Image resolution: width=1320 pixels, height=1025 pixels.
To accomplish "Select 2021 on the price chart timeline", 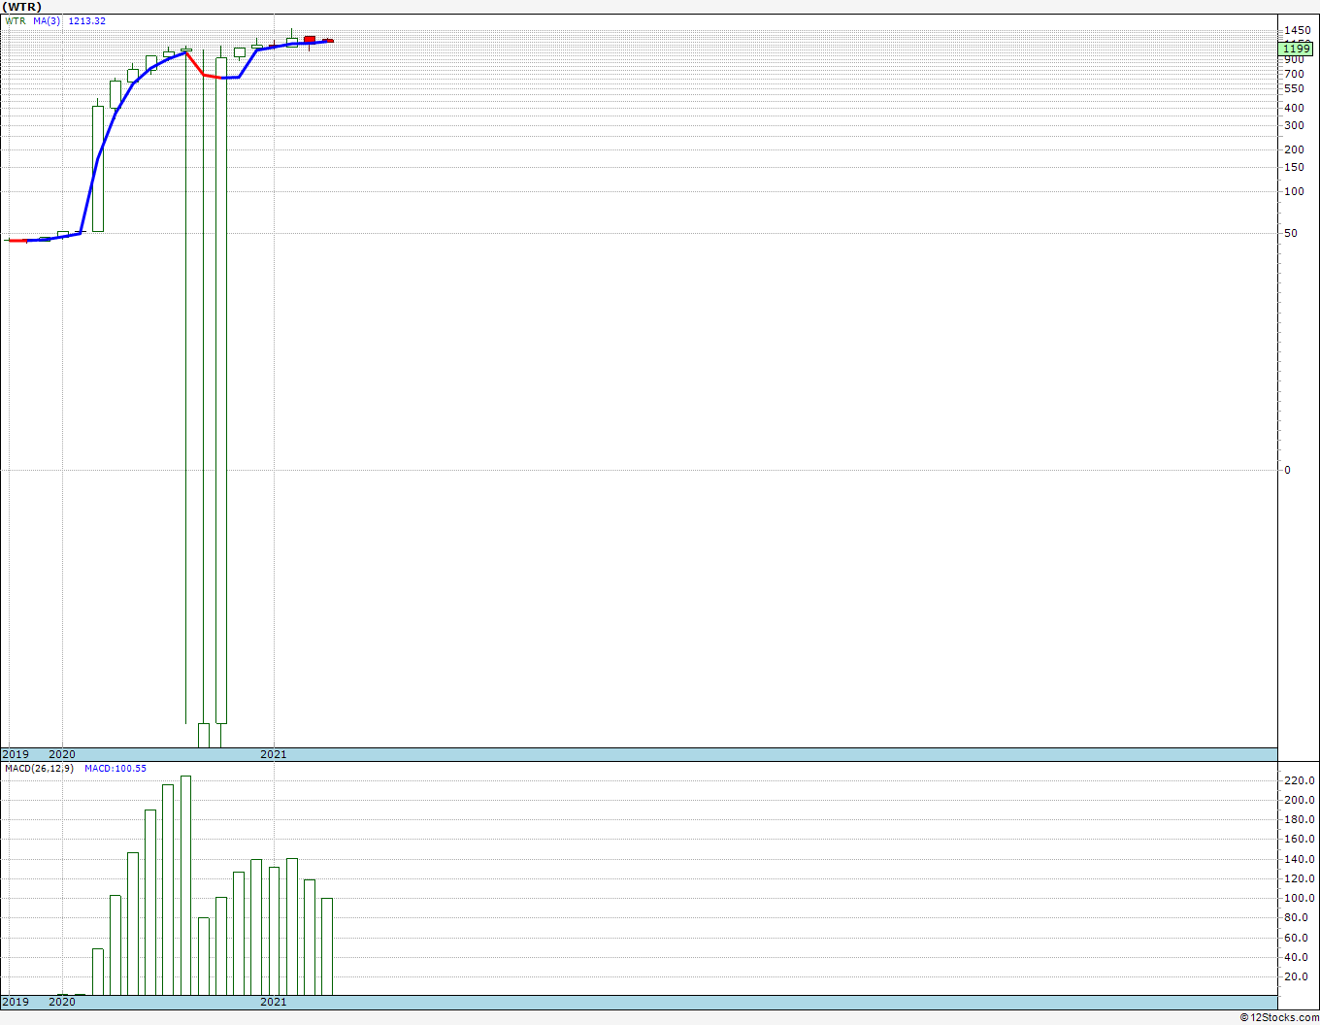I will 274,754.
